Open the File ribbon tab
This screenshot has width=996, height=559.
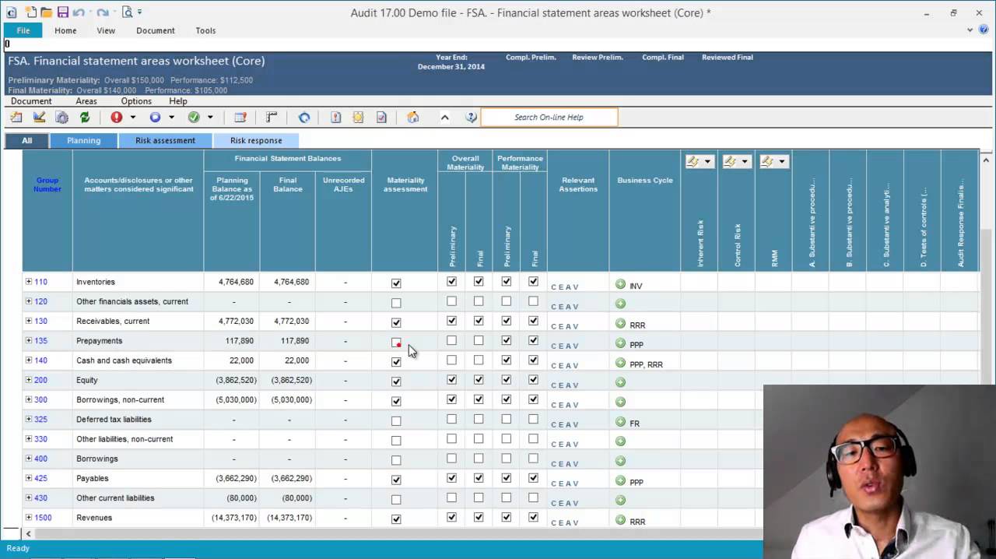pyautogui.click(x=23, y=30)
